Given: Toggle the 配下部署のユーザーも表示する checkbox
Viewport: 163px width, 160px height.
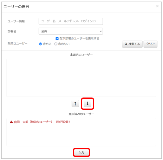Looking at the screenshot, I should point(57,39).
